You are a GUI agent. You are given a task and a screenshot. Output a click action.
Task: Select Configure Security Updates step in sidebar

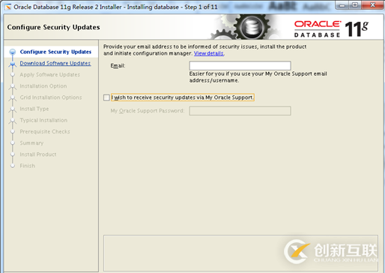55,52
